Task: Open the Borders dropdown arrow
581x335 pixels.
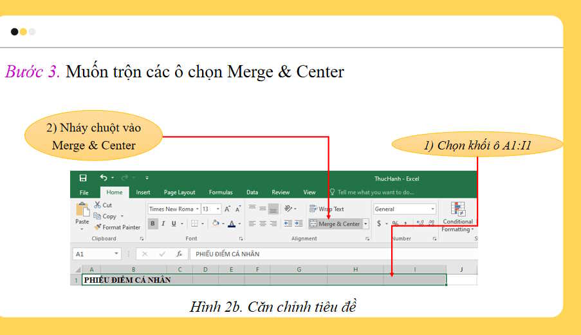Action: click(x=203, y=224)
